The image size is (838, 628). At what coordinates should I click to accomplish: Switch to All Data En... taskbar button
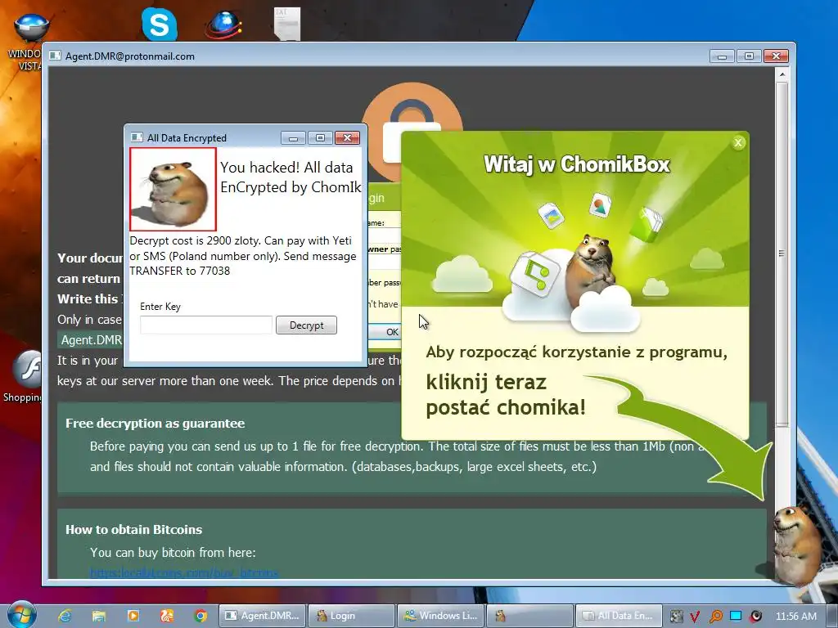[x=619, y=616]
